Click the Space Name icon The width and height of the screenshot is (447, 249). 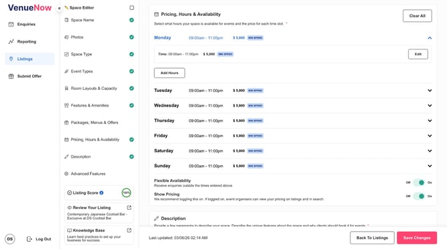(67, 20)
